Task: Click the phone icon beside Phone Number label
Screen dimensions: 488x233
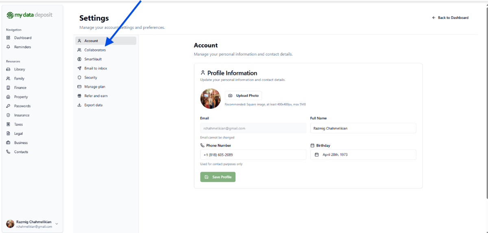Action: [x=202, y=145]
